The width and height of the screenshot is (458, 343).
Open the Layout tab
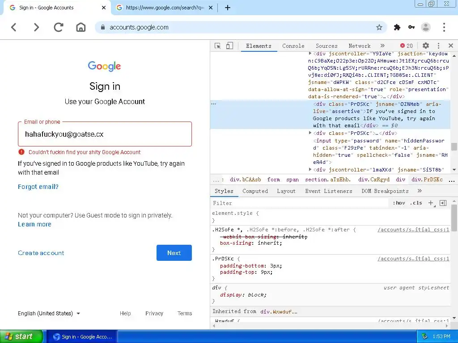[x=286, y=191]
